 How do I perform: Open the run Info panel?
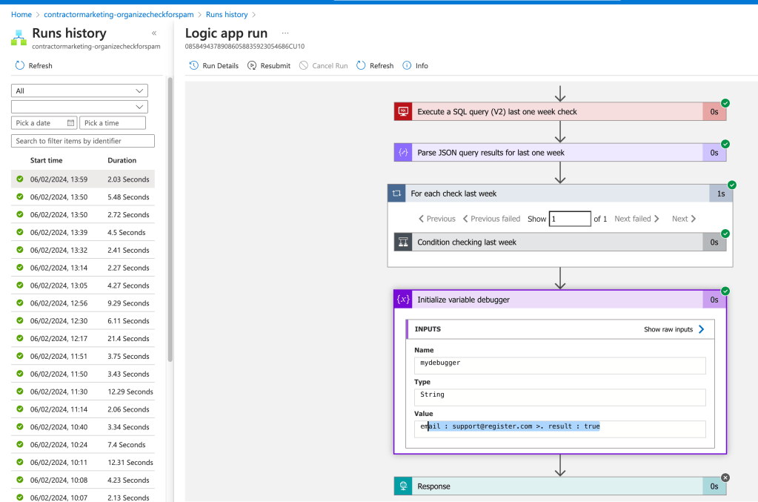tap(415, 65)
